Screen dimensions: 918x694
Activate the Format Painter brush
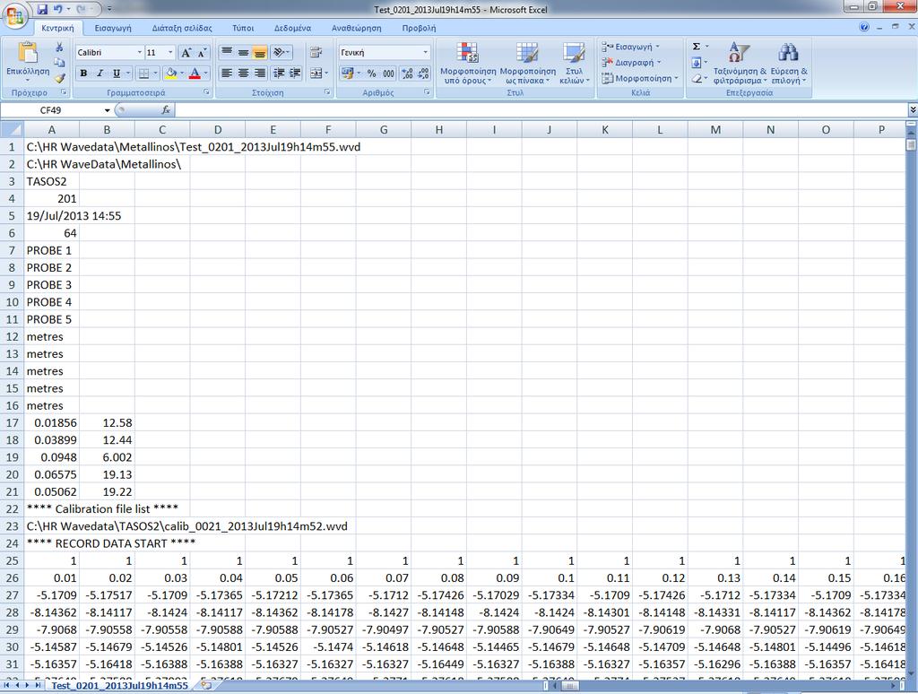(x=60, y=78)
